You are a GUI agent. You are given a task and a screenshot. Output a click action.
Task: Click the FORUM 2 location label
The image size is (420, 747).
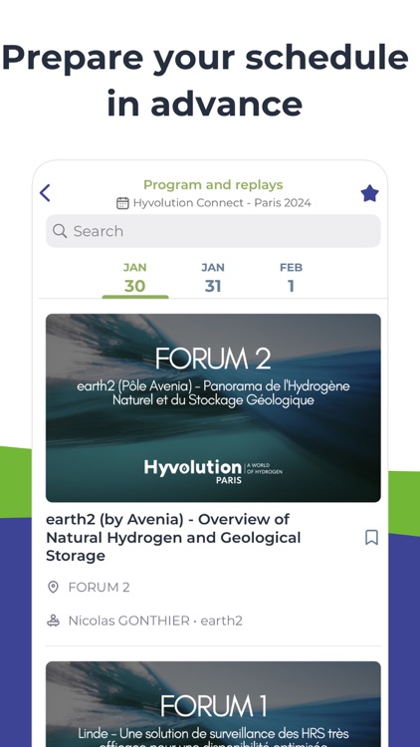click(x=100, y=588)
